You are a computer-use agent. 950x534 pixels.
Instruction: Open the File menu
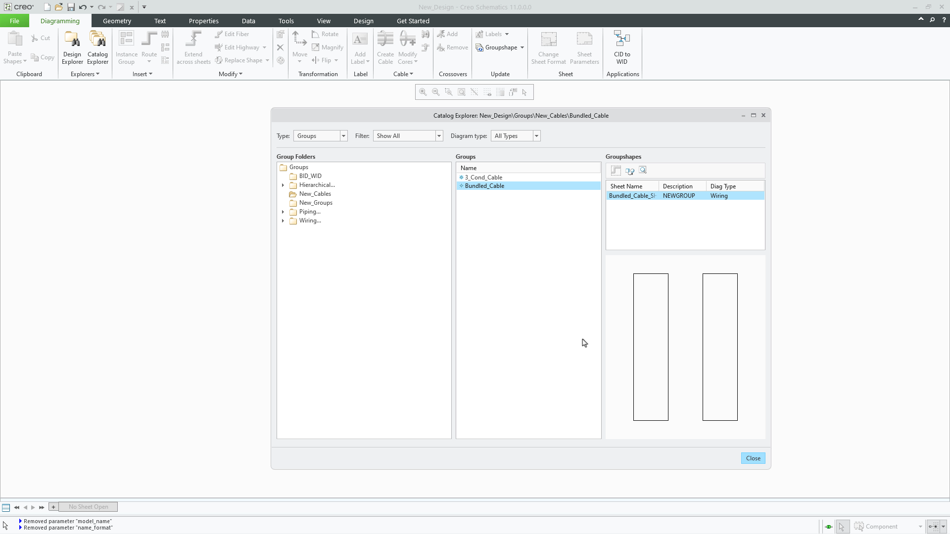(14, 21)
